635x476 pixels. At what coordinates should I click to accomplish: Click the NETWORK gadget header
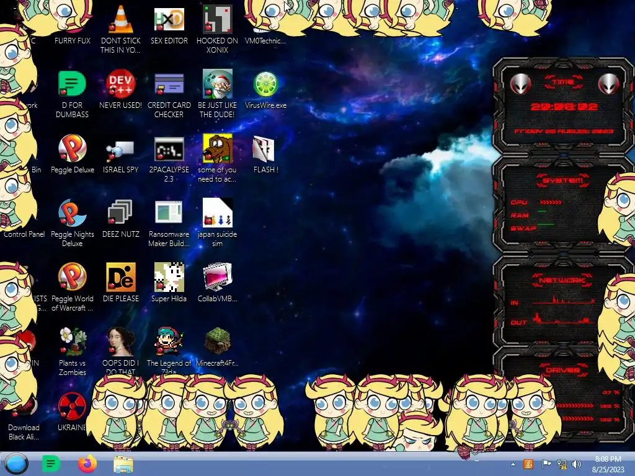click(563, 280)
